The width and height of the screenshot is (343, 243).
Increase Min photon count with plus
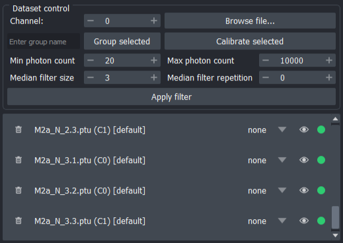pyautogui.click(x=154, y=60)
